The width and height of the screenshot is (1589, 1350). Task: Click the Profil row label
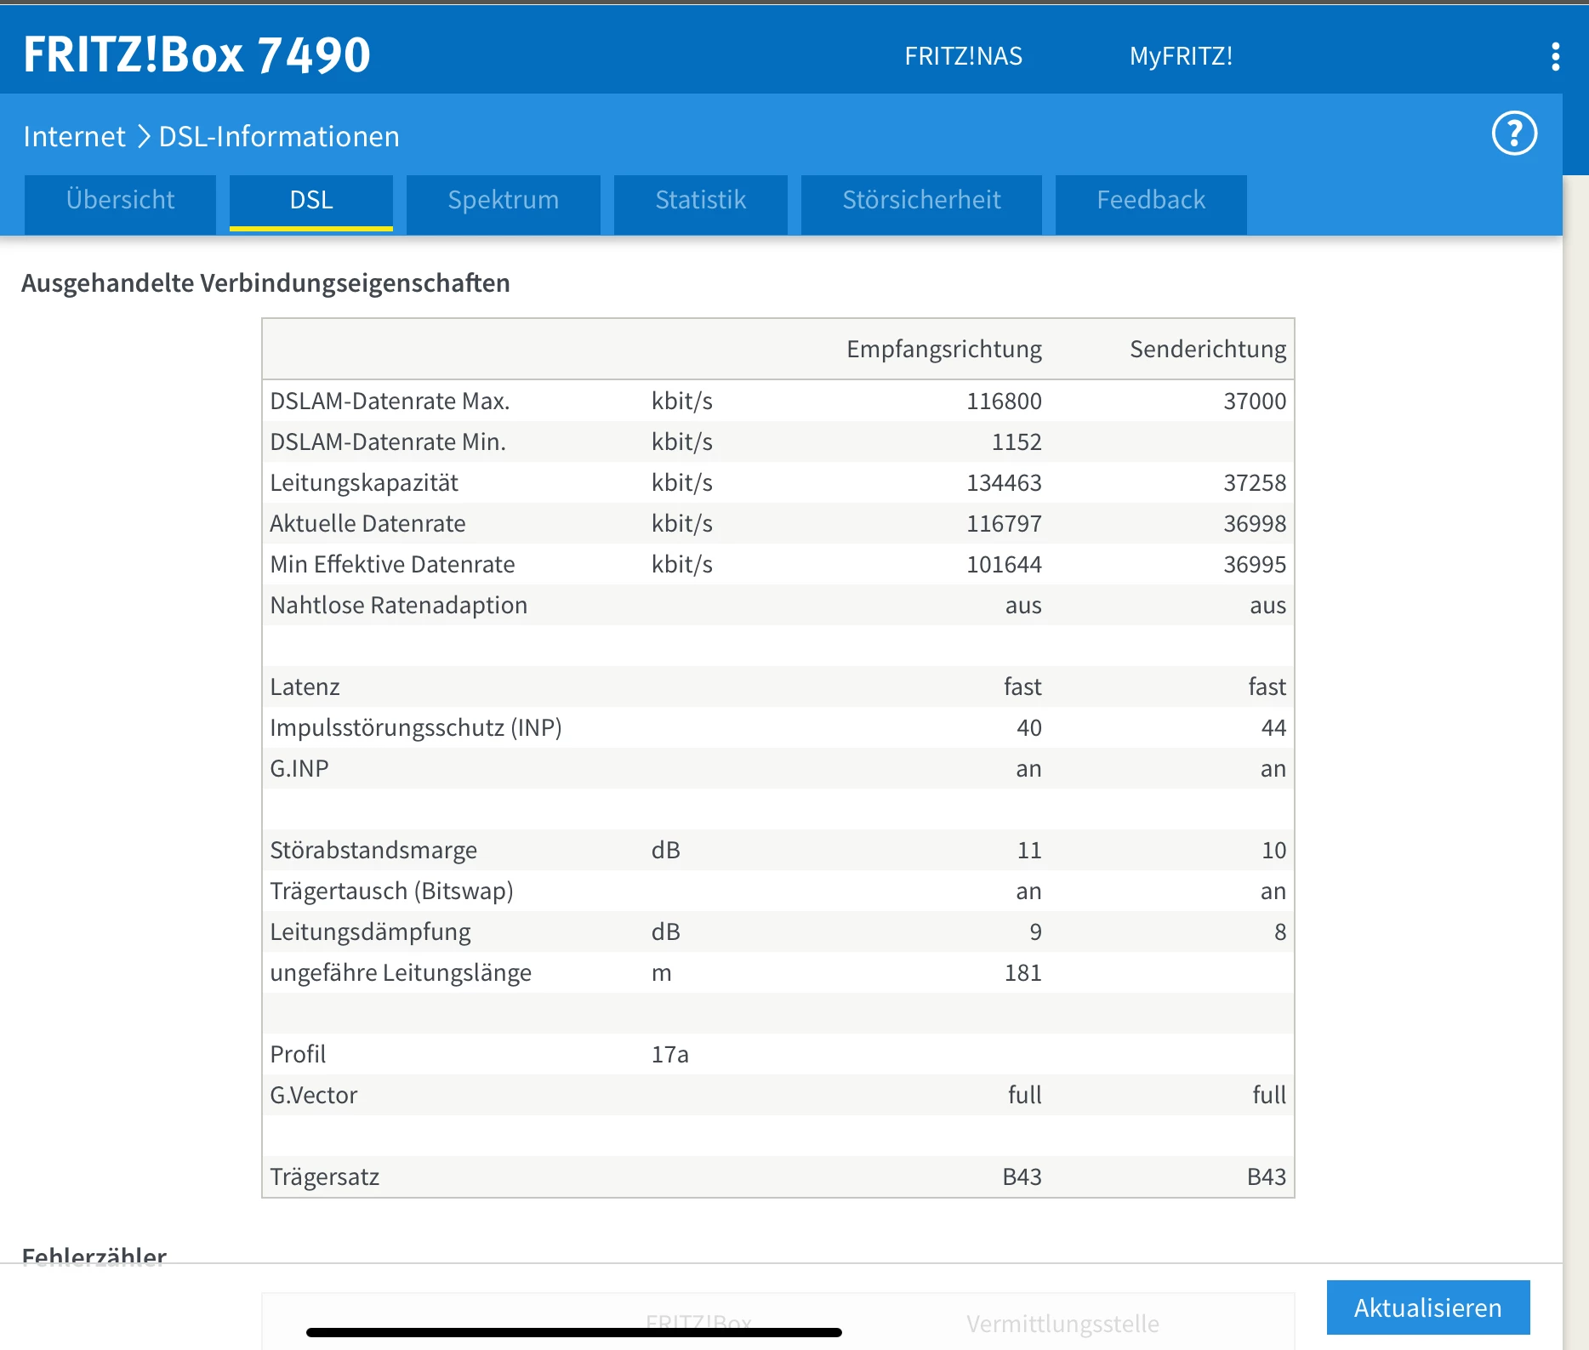(298, 1054)
